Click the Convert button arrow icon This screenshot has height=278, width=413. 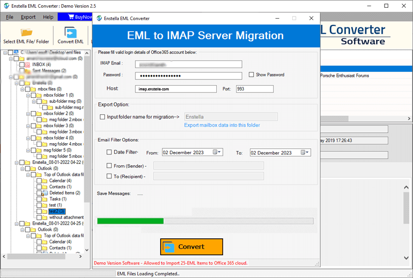(x=169, y=247)
